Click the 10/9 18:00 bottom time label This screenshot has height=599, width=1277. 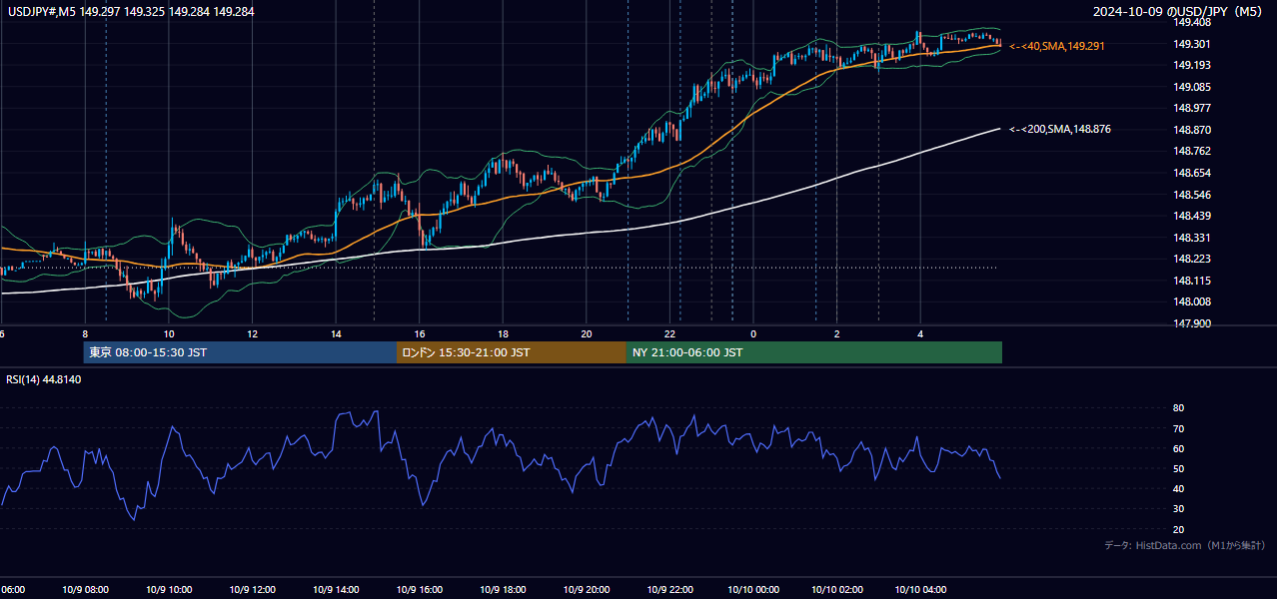click(503, 589)
